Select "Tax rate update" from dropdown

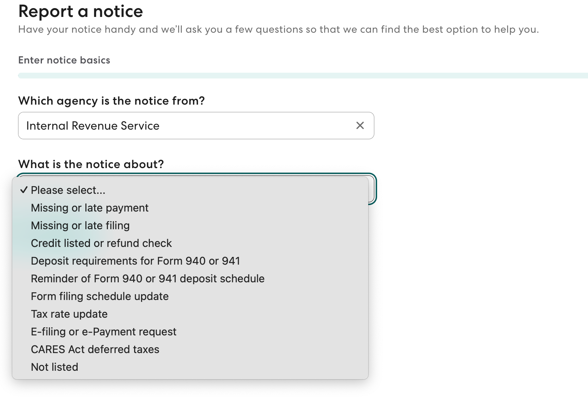[69, 314]
